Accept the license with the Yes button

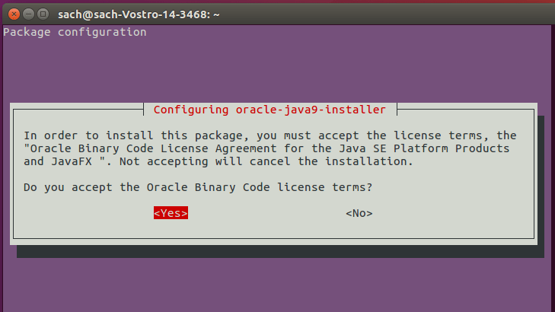(171, 213)
